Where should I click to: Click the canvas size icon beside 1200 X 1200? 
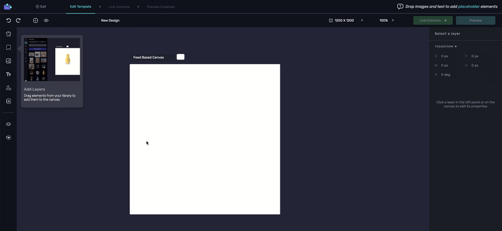pos(331,21)
